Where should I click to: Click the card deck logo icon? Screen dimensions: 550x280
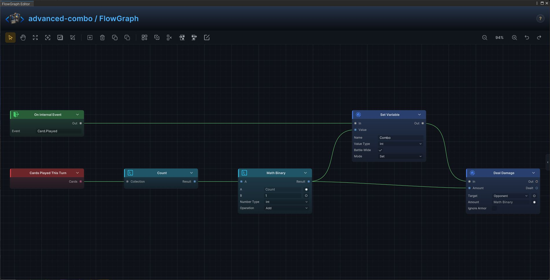click(15, 18)
